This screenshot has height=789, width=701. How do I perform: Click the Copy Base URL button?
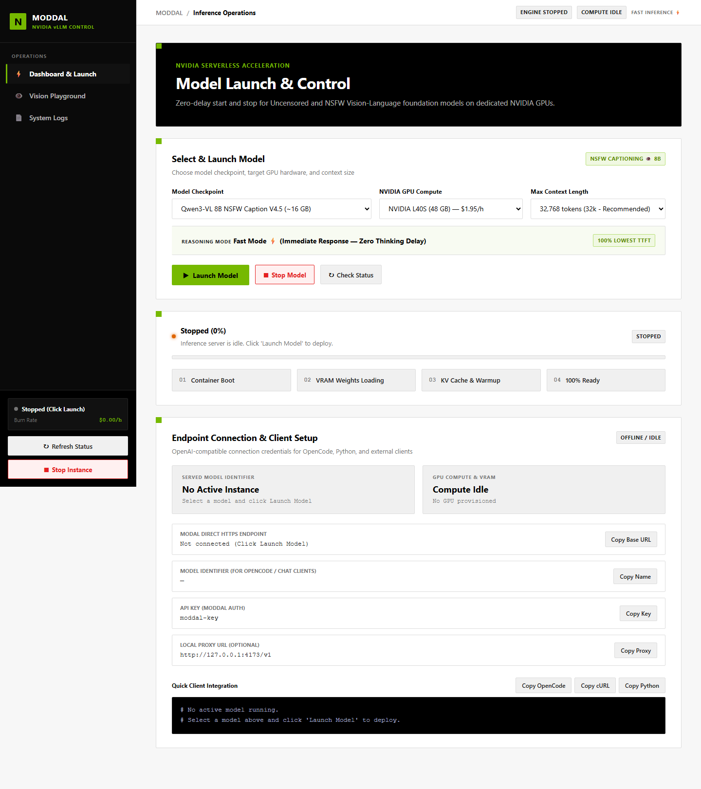(631, 539)
